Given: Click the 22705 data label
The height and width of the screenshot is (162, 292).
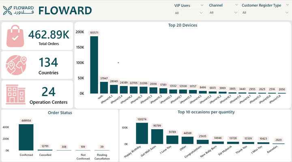Looking at the screenshot, I should [x=133, y=83].
